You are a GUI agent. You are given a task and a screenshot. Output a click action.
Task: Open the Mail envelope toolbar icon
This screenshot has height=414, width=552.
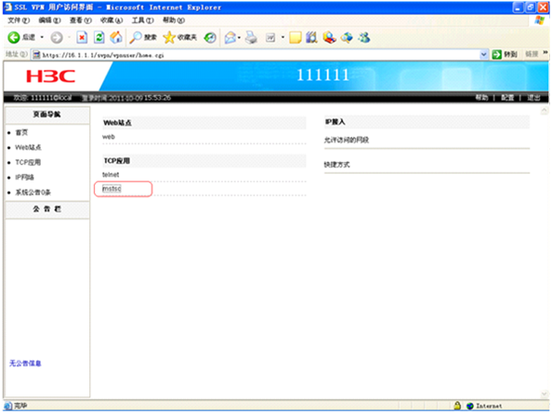(230, 37)
